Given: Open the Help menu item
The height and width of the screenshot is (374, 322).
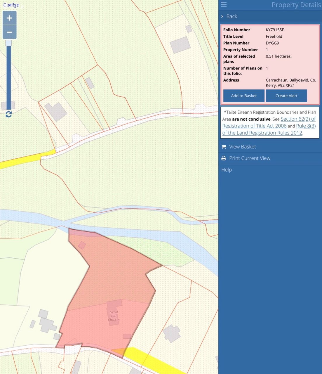Looking at the screenshot, I should 227,170.
